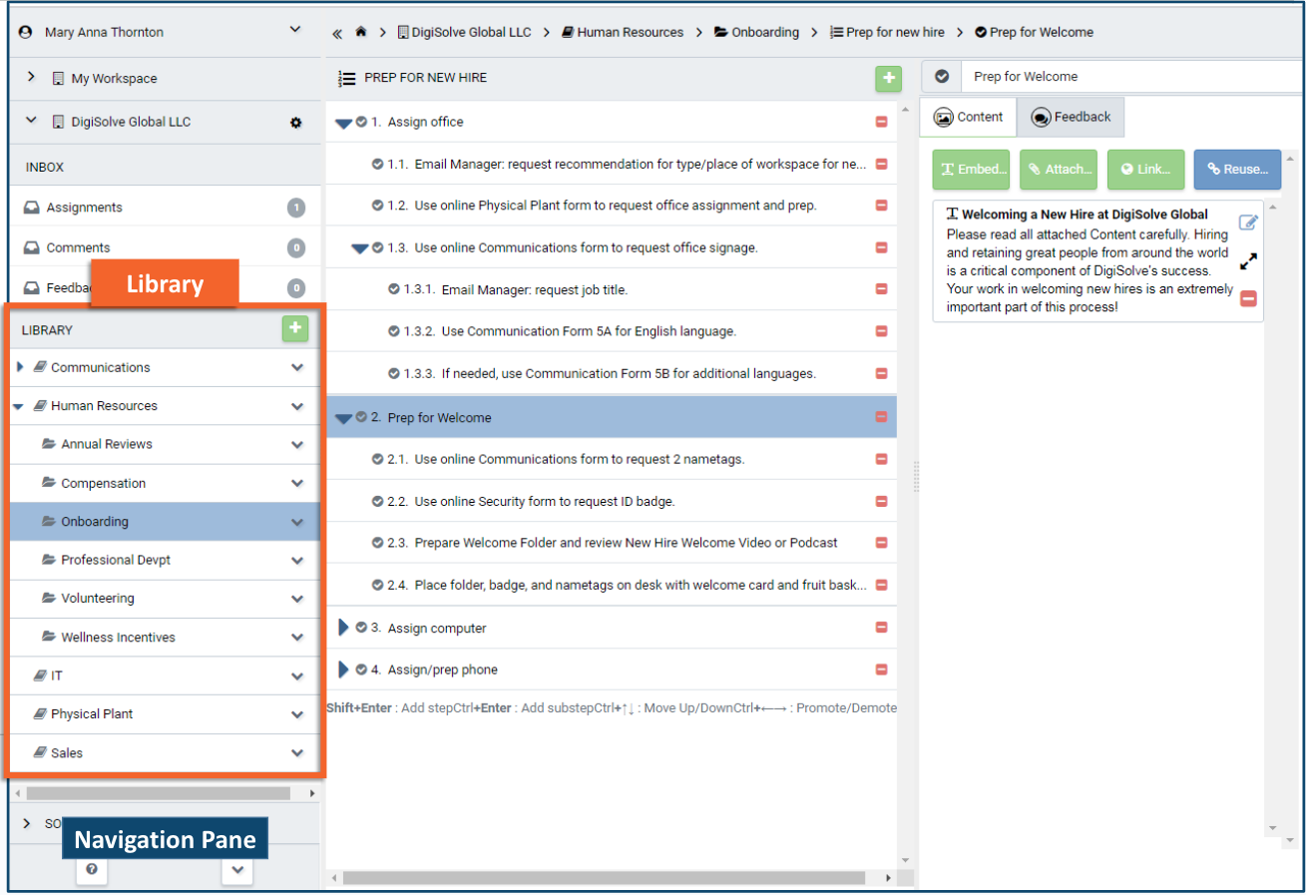
Task: Collapse DigiSolve Global LLC section
Action: [31, 121]
